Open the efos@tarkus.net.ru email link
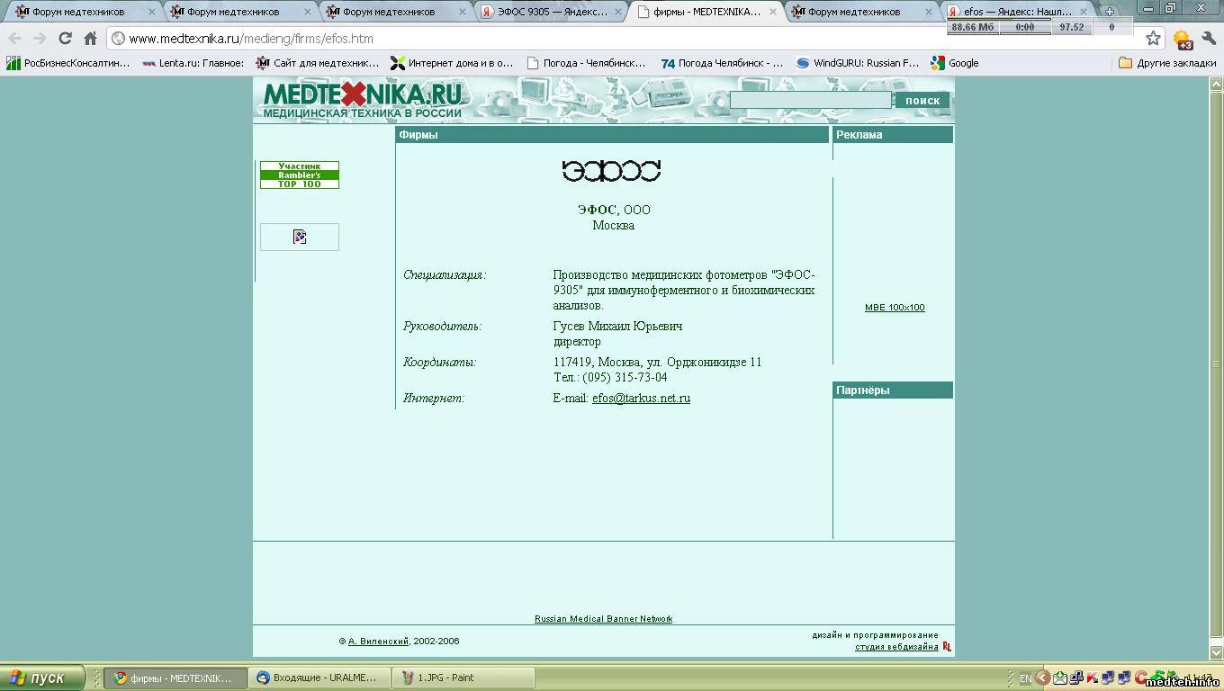This screenshot has height=691, width=1224. [x=641, y=398]
